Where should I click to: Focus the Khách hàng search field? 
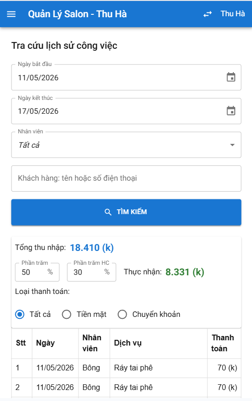point(126,178)
